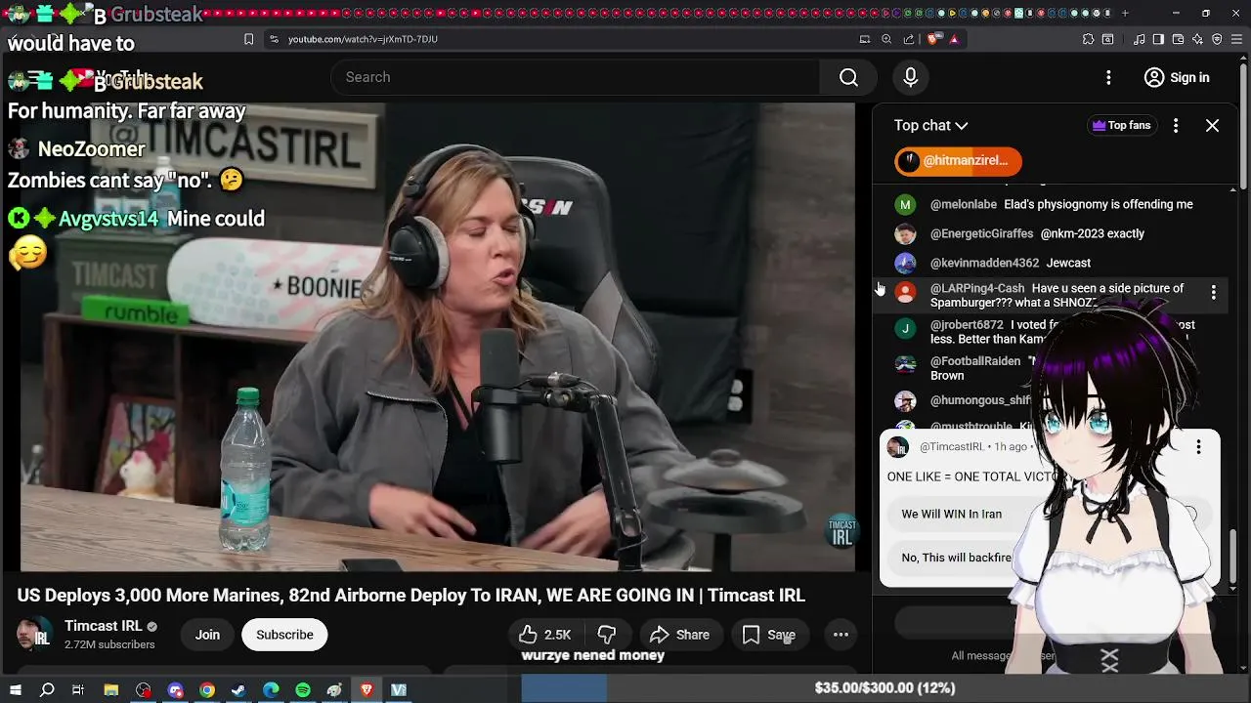This screenshot has width=1251, height=703.
Task: Click the Timcast IRL watermark on video
Action: click(841, 532)
